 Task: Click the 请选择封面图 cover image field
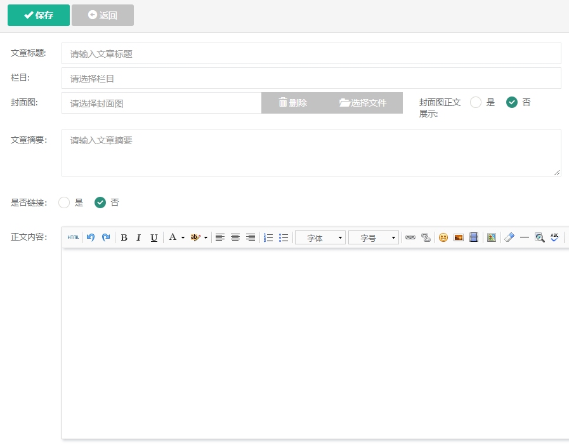click(162, 103)
